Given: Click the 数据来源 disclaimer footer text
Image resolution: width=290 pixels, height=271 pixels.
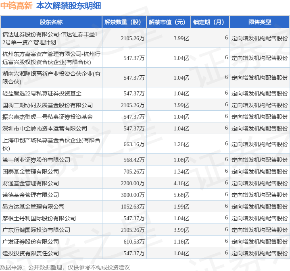Looking at the screenshot, I should [x=65, y=267].
